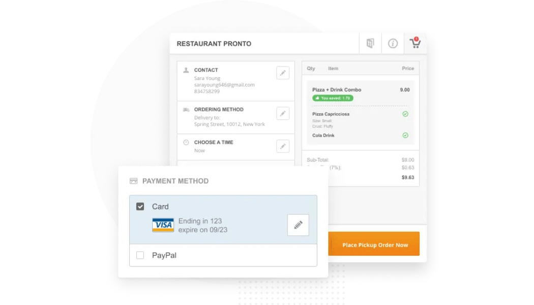This screenshot has width=534, height=305.
Task: Check the PayPal payment checkbox
Action: coord(140,255)
